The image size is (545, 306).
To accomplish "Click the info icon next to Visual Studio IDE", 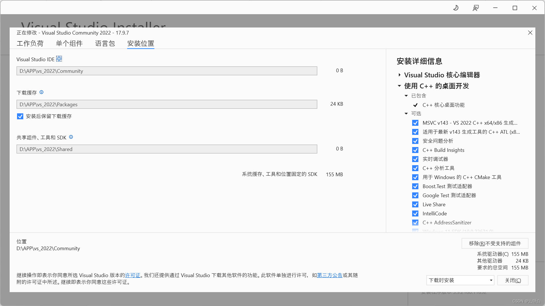I will pos(59,59).
